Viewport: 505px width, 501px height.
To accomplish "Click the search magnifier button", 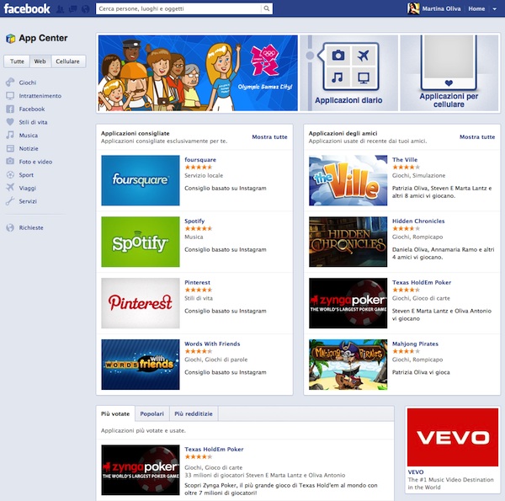I will coord(266,8).
